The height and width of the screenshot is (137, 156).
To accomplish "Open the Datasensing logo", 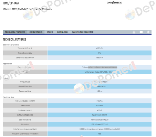I will coord(114,3).
